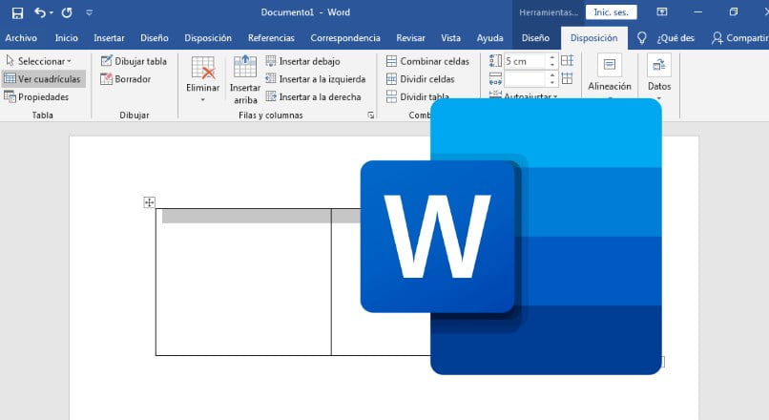Open table Propiedades
This screenshot has height=420, width=769.
[x=37, y=97]
